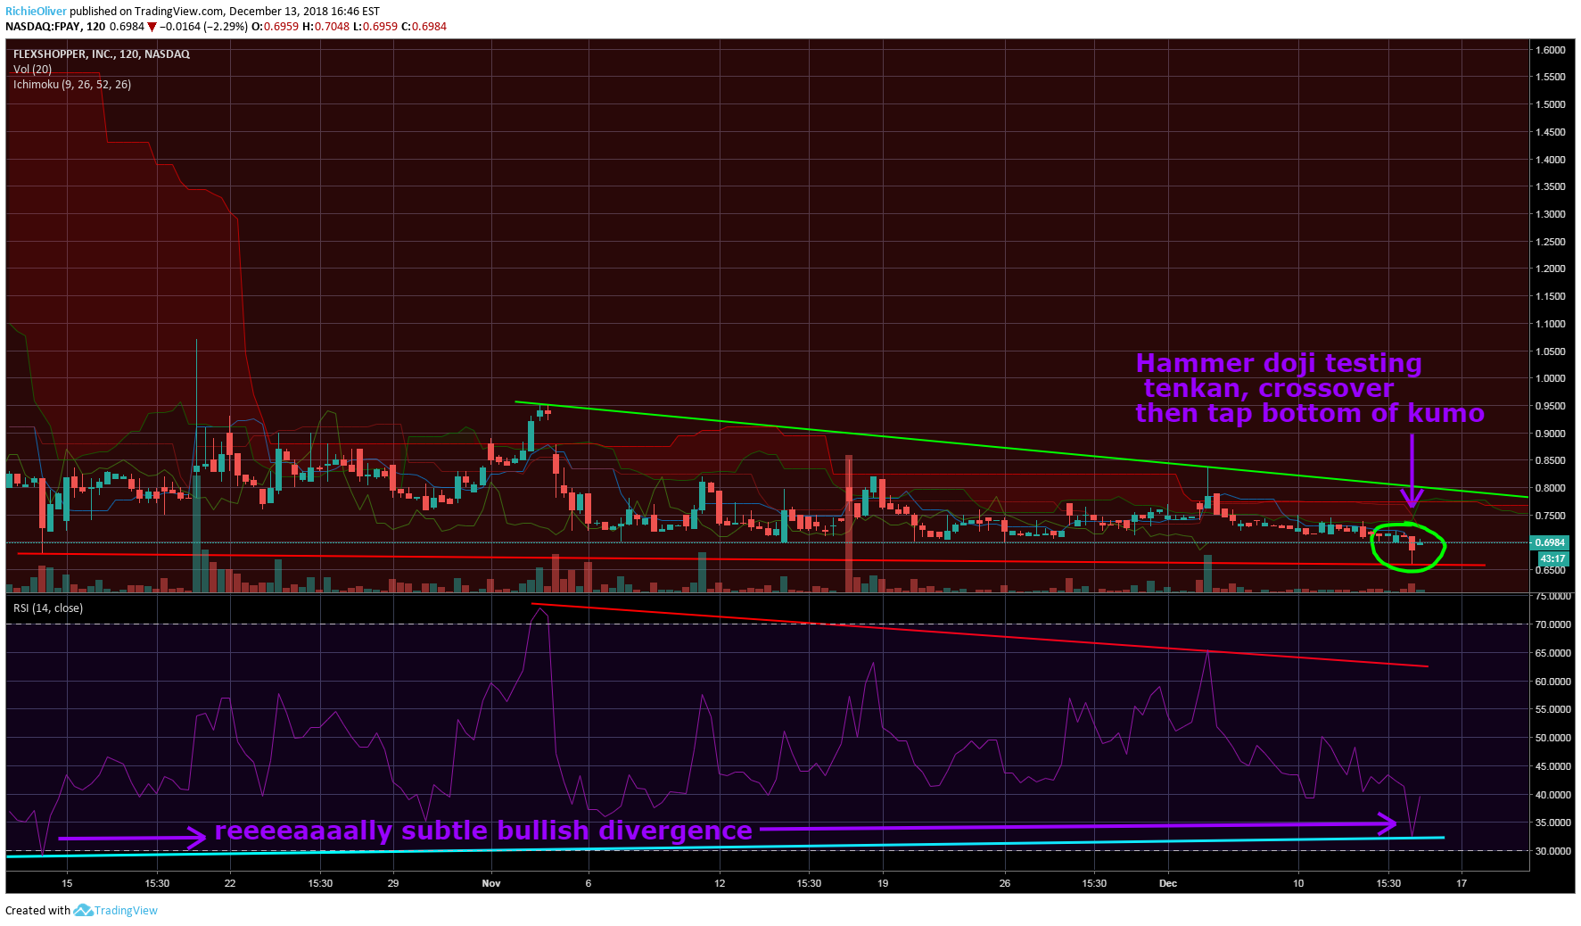This screenshot has width=1581, height=926.
Task: Select the RSI (14, close) legend
Action: tap(48, 608)
